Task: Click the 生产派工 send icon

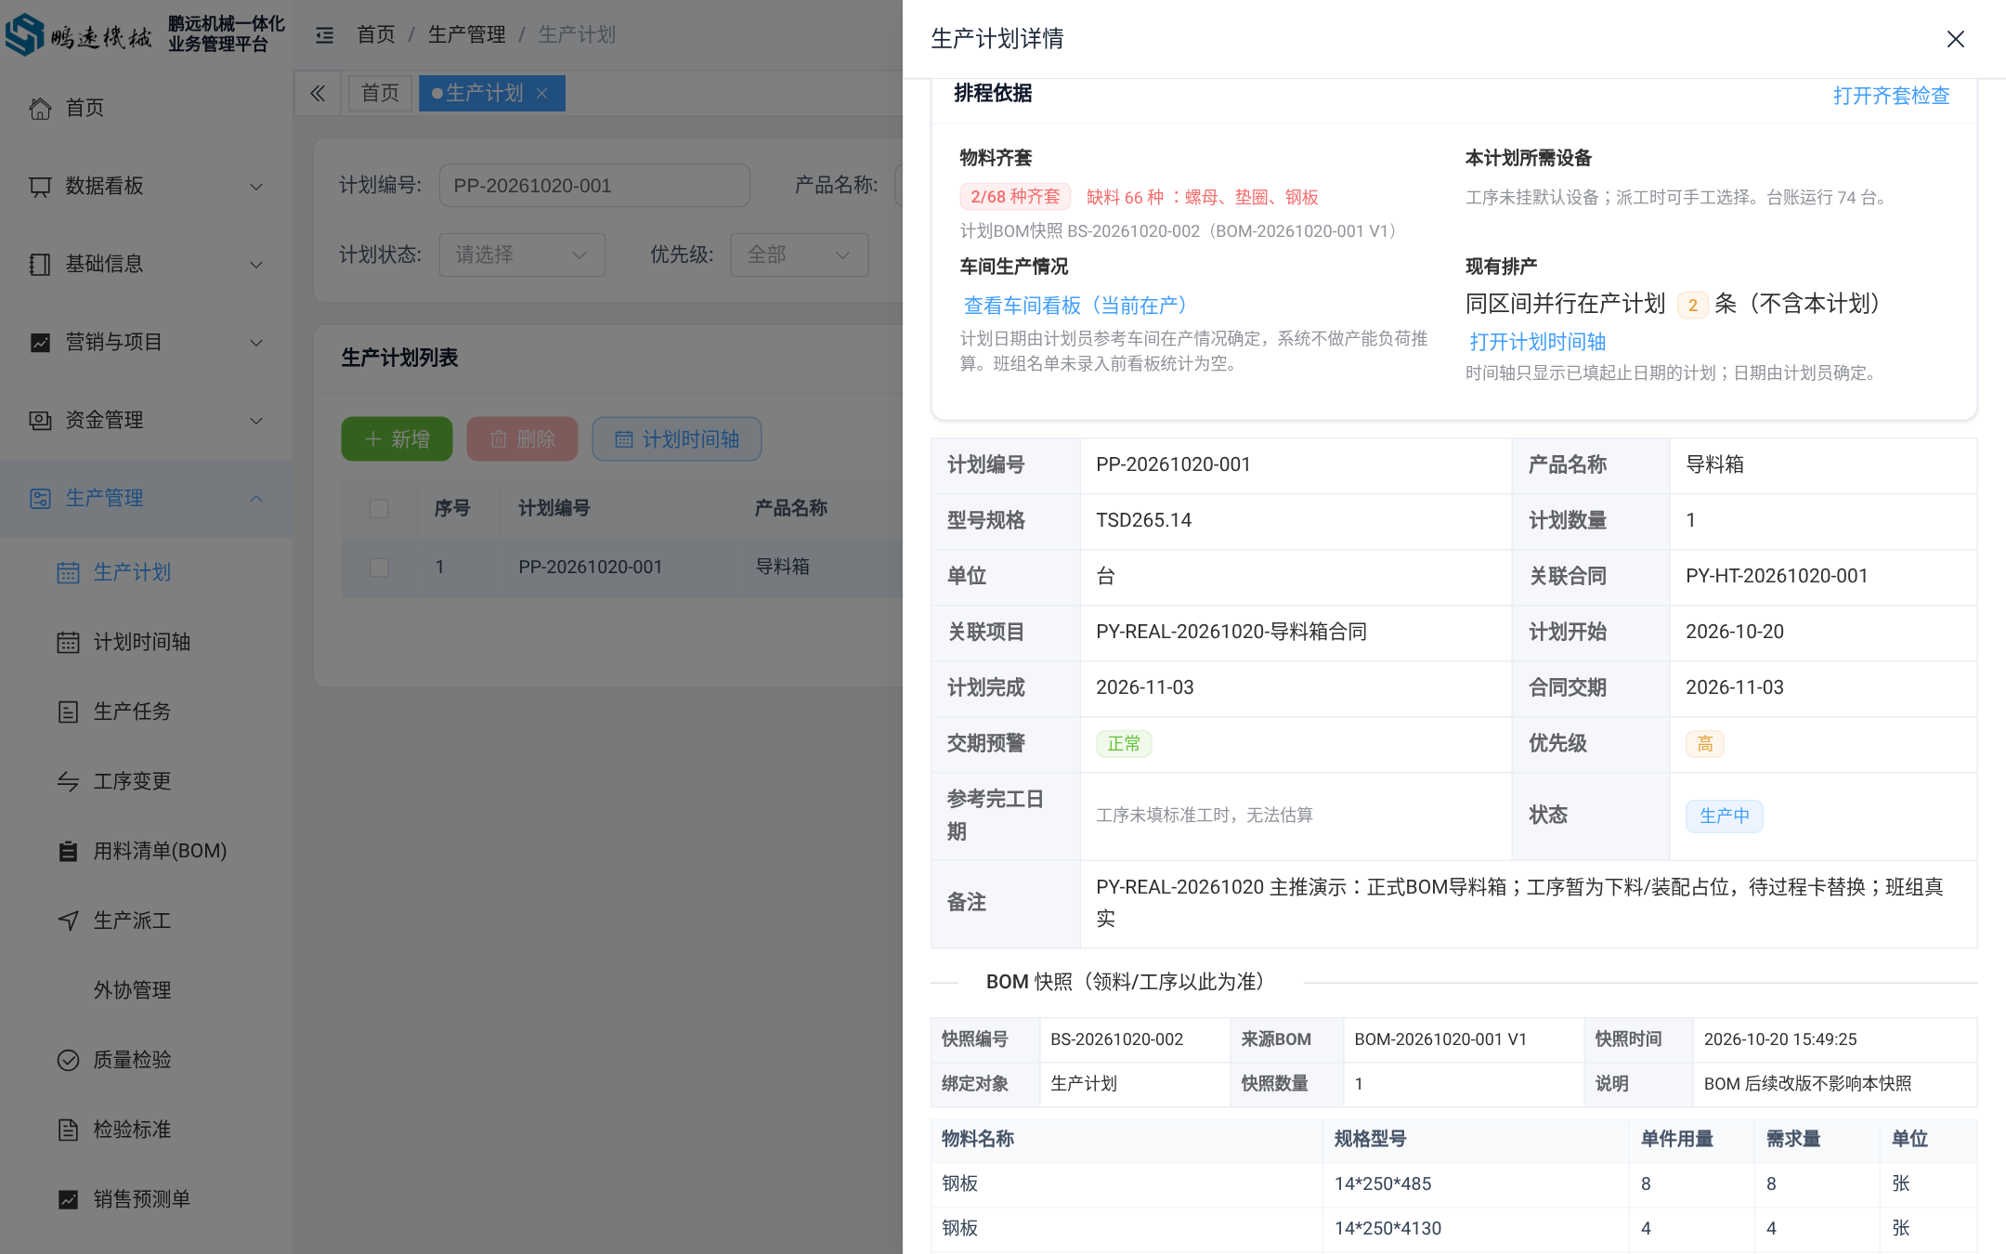Action: click(68, 921)
